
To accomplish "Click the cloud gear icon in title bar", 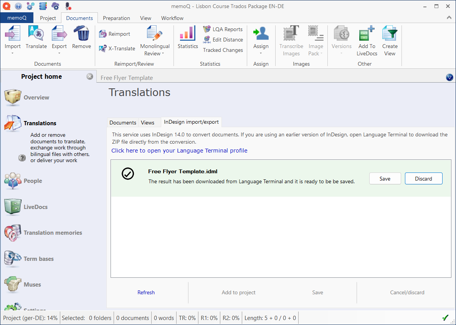I will (x=55, y=6).
